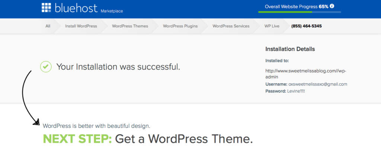Click the green installation success checkmark icon

46,67
